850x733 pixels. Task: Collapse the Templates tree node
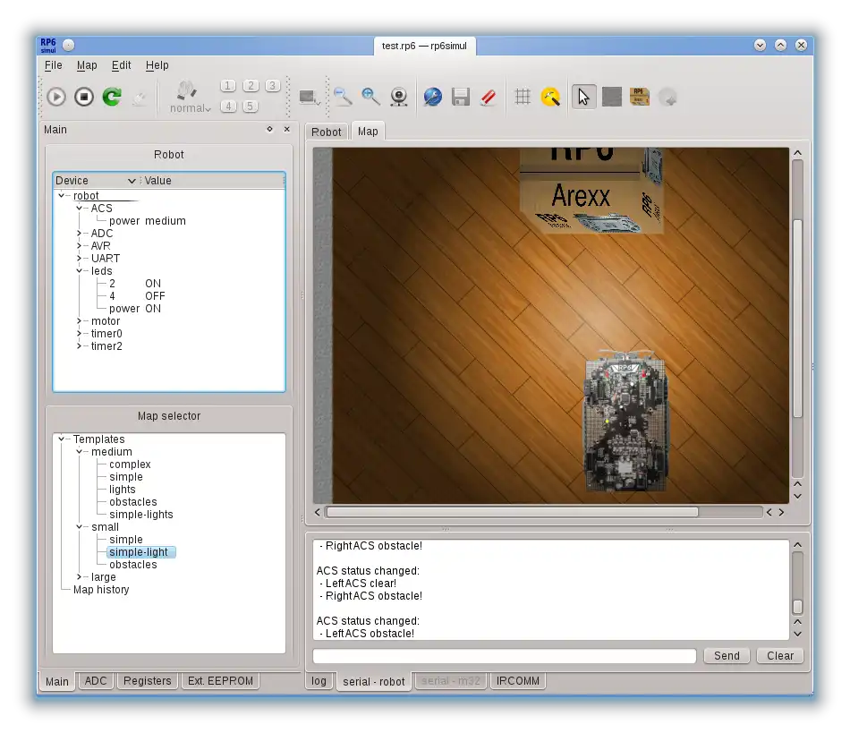[x=61, y=439]
